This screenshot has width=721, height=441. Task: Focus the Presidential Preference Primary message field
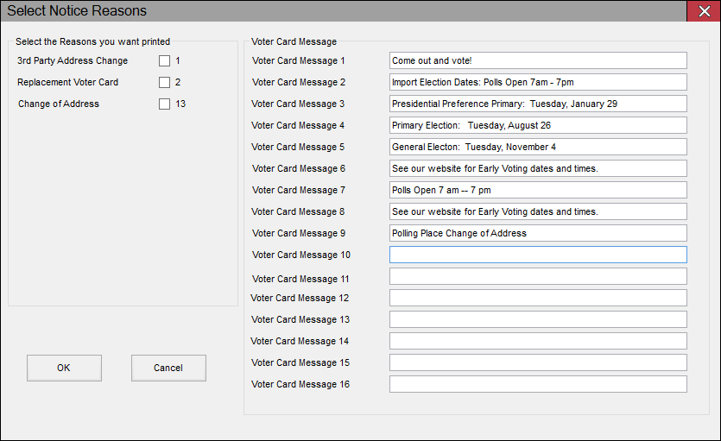tap(537, 104)
